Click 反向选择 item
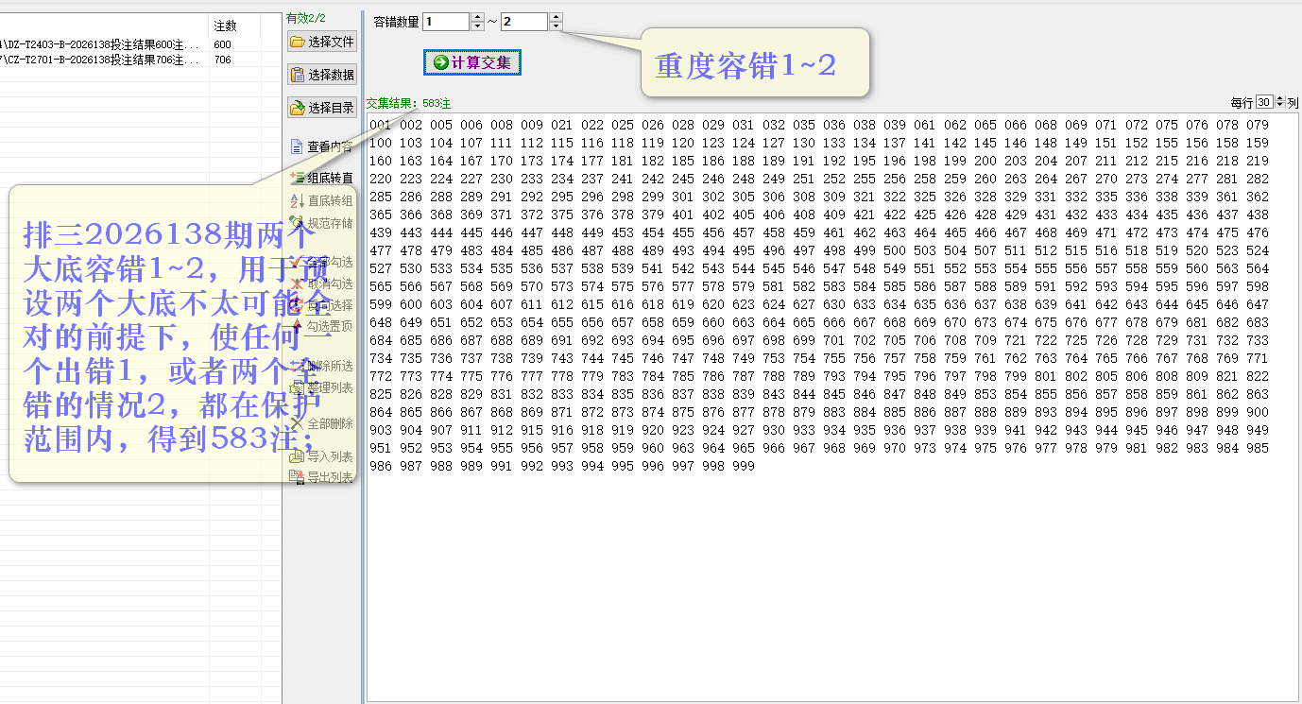1302x704 pixels. click(x=321, y=305)
